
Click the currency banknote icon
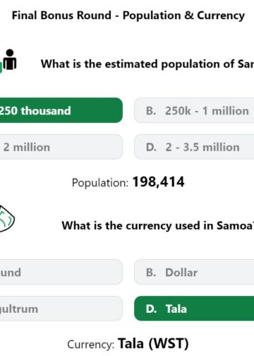coord(7,219)
